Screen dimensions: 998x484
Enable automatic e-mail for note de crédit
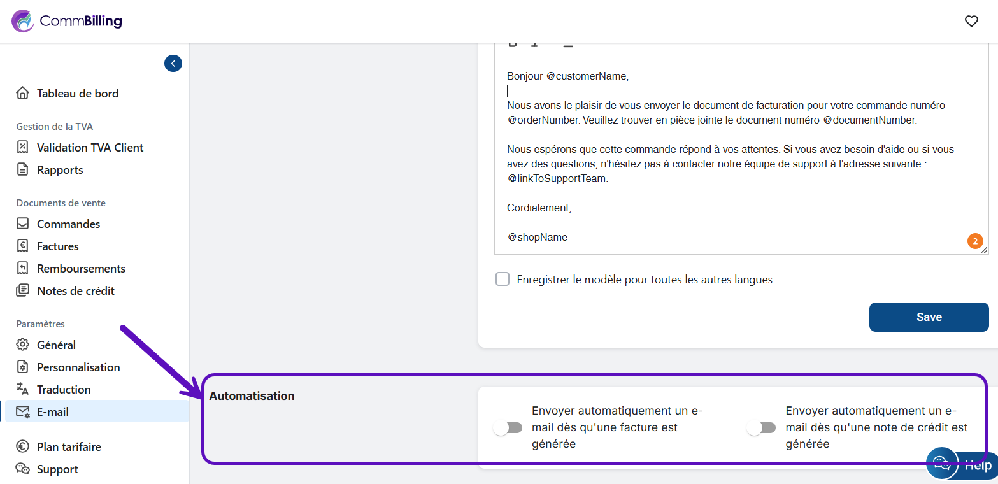click(x=762, y=428)
